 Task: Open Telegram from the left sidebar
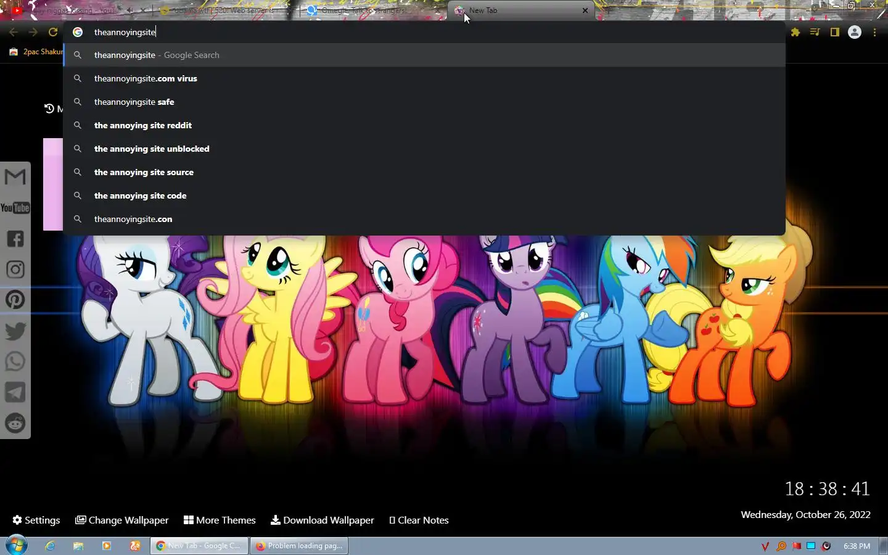15,392
